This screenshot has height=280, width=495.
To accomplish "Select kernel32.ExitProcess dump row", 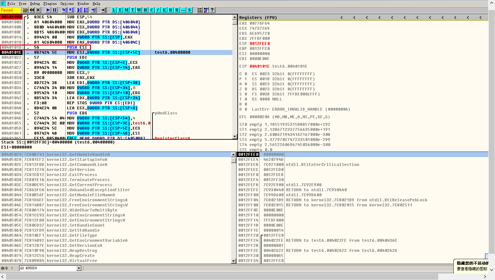I will [116, 175].
